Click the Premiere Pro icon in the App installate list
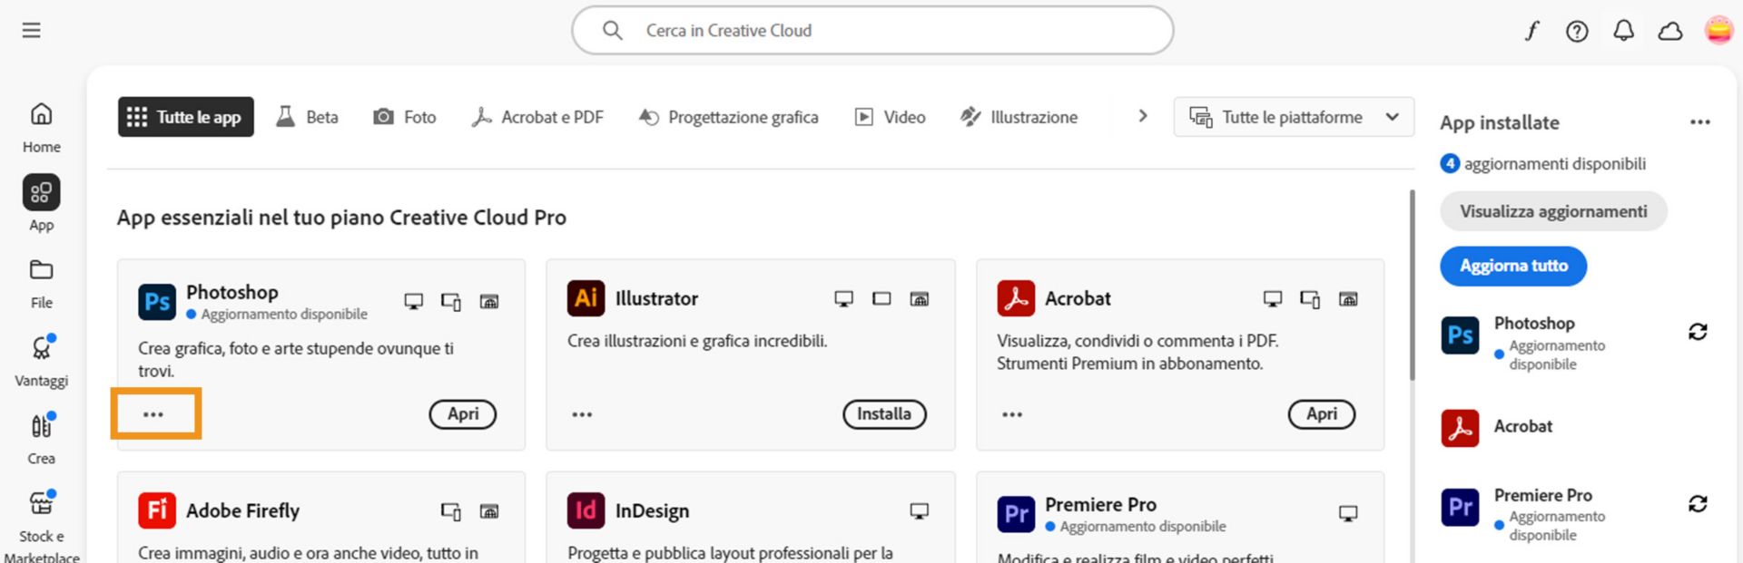Image resolution: width=1743 pixels, height=563 pixels. [x=1460, y=507]
